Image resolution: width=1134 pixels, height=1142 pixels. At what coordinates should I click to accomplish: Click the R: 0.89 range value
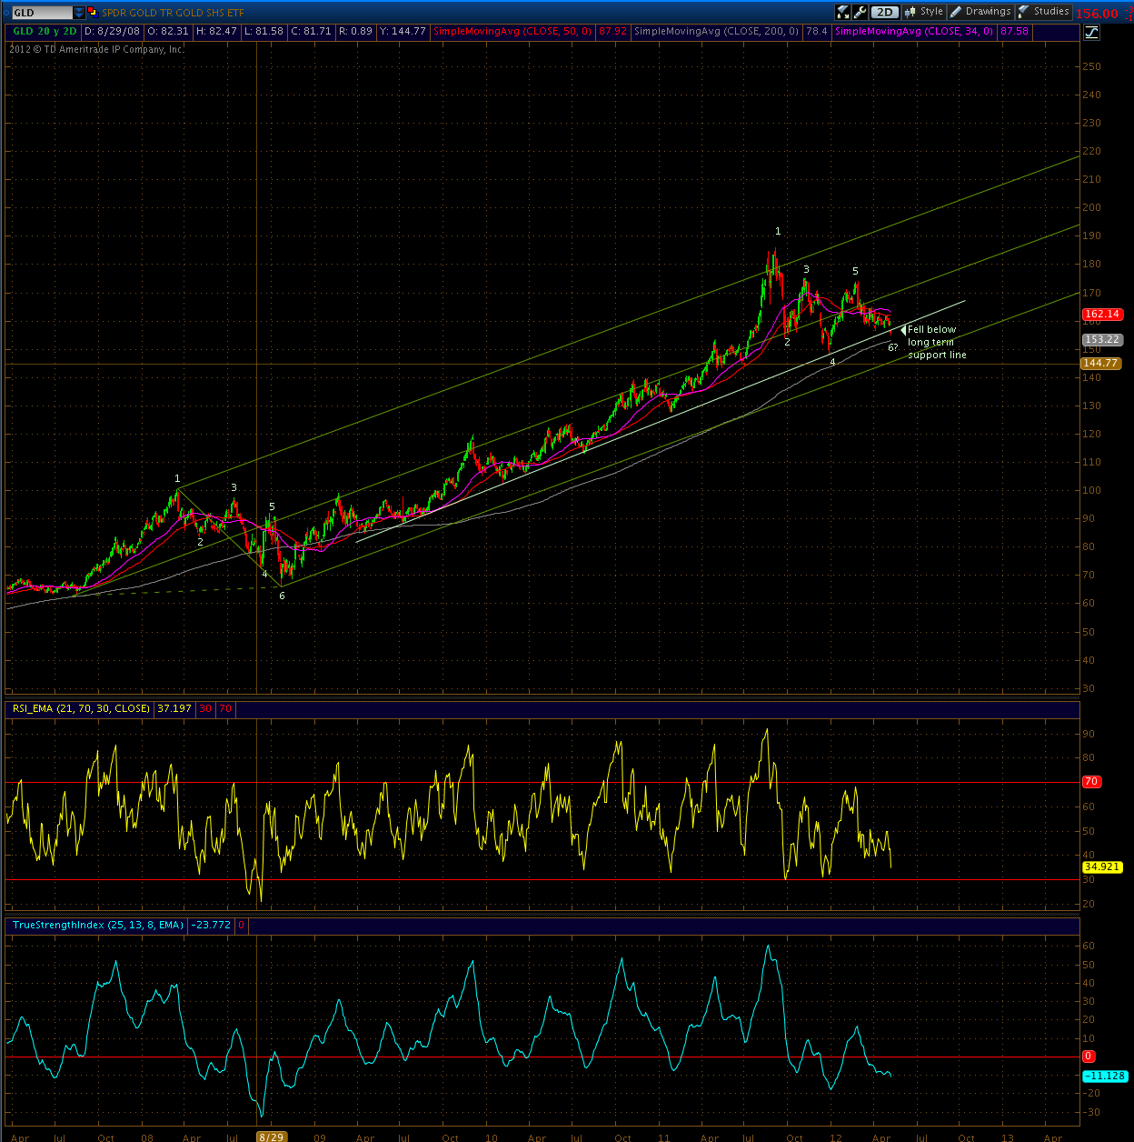pos(355,31)
